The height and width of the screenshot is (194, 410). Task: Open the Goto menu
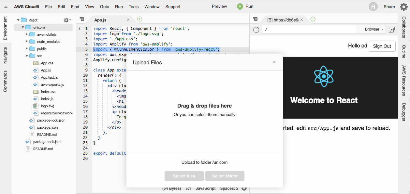point(105,6)
